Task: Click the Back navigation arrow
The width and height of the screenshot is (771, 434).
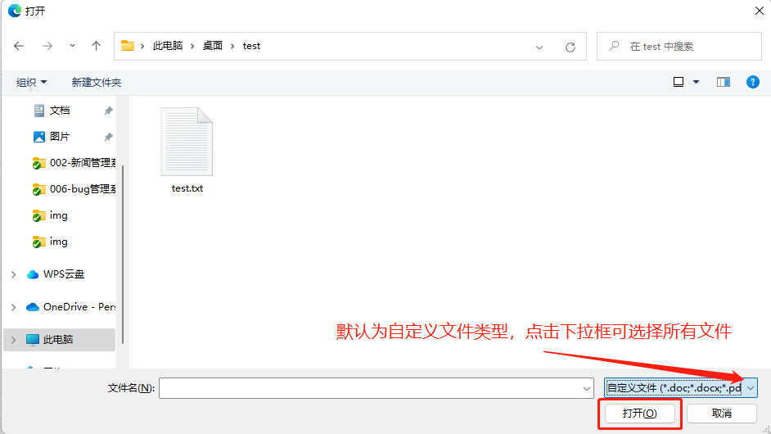Action: [19, 46]
